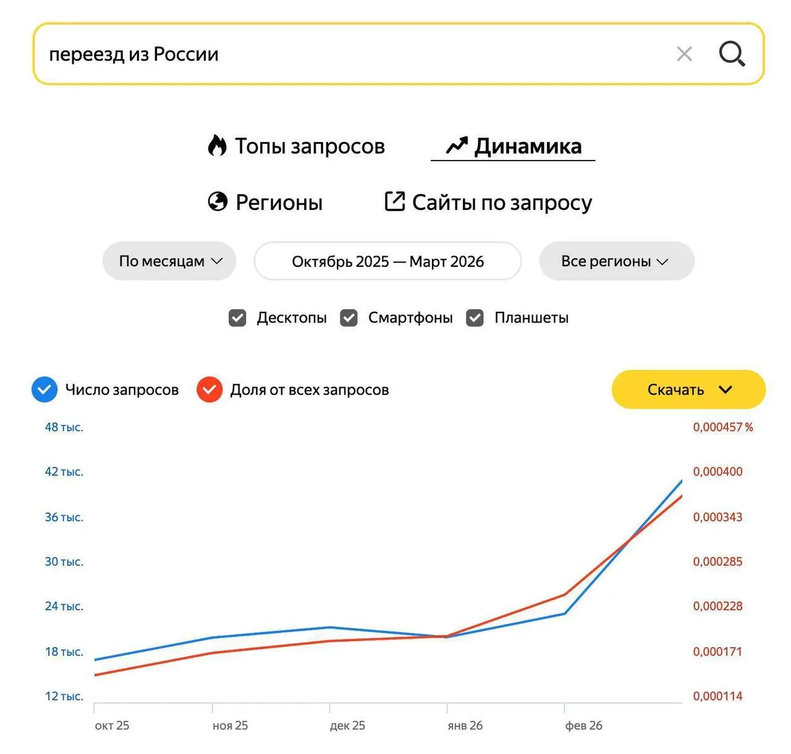This screenshot has height=754, width=791.
Task: Toggle the blue Число запросов series
Action: point(44,390)
